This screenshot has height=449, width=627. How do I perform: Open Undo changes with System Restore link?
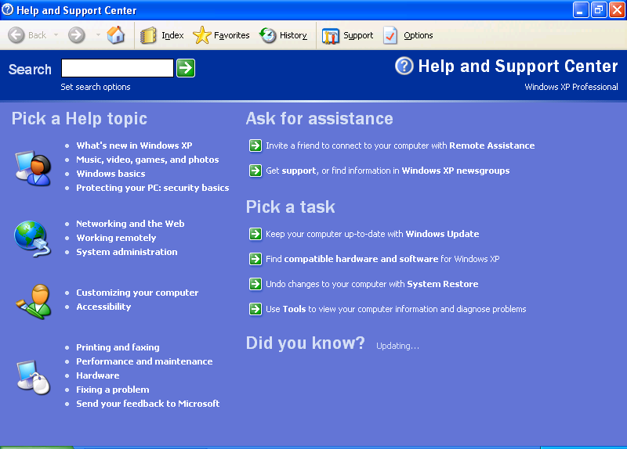point(371,284)
